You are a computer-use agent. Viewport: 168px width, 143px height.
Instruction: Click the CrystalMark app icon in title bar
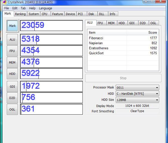click(5, 2)
